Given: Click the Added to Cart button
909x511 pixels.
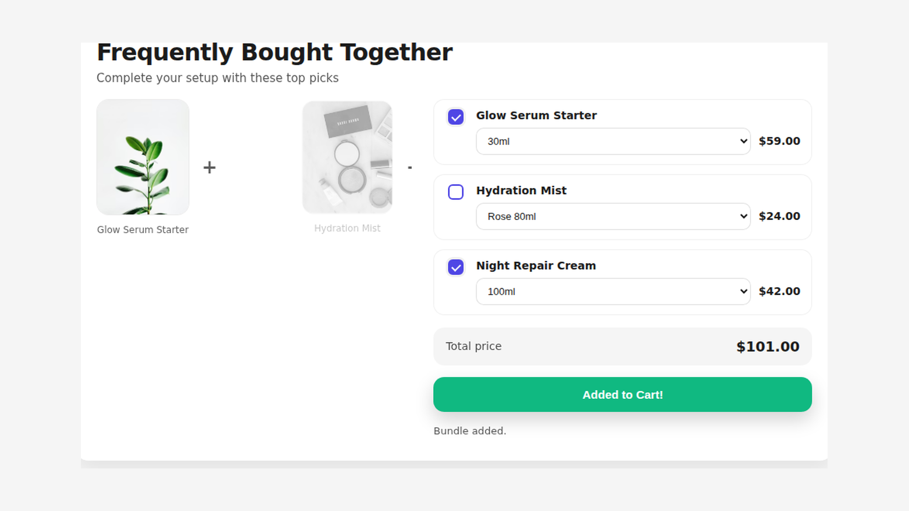Looking at the screenshot, I should [622, 394].
